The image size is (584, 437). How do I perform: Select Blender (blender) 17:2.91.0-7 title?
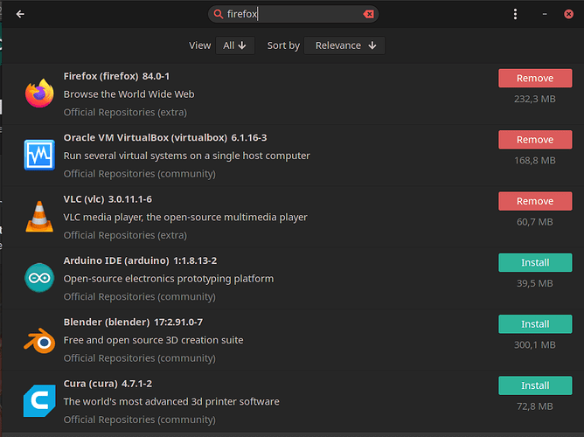(133, 322)
